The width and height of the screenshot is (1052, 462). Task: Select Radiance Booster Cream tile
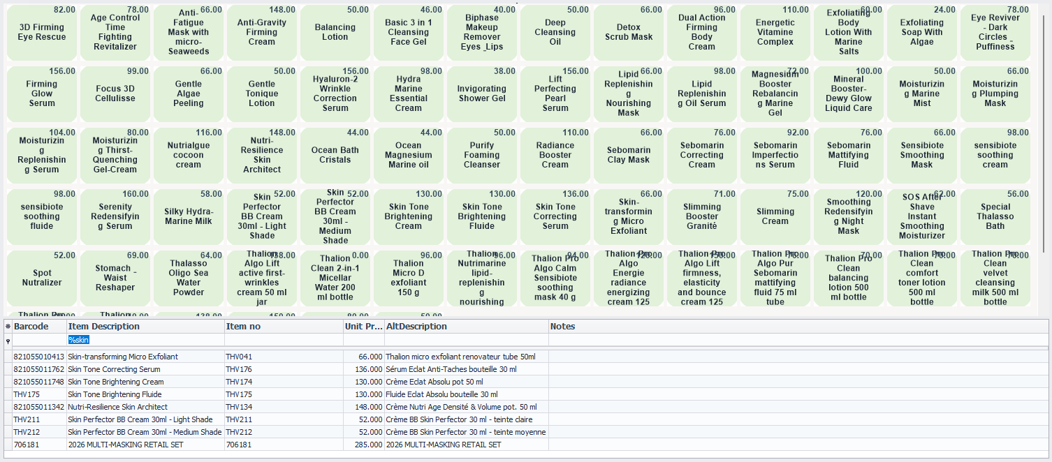coord(555,156)
